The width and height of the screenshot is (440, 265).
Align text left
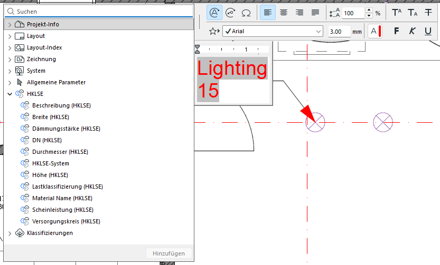tap(268, 13)
